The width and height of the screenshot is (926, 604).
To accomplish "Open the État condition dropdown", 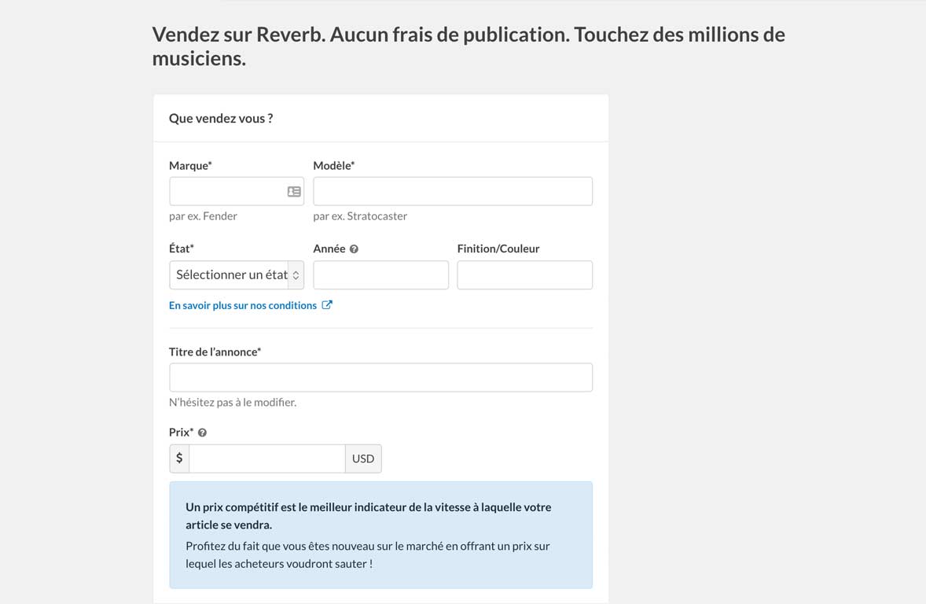I will pos(236,275).
